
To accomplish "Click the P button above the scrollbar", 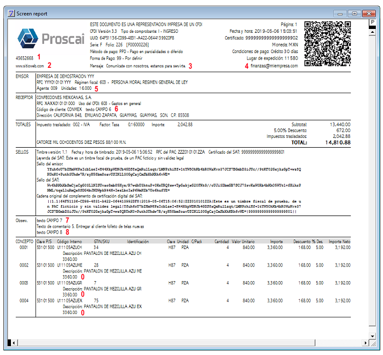I will pos(372,23).
